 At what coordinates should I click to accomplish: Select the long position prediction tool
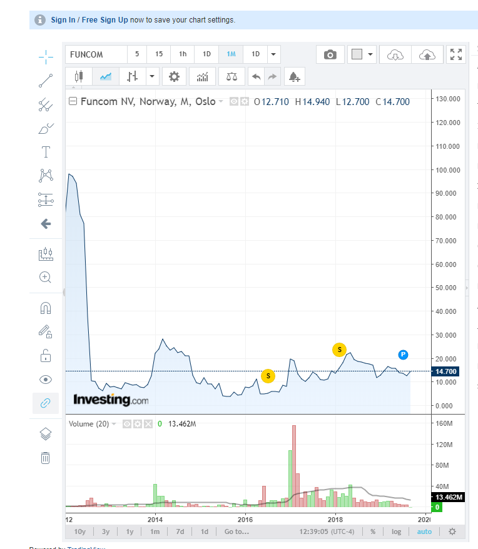[x=46, y=199]
